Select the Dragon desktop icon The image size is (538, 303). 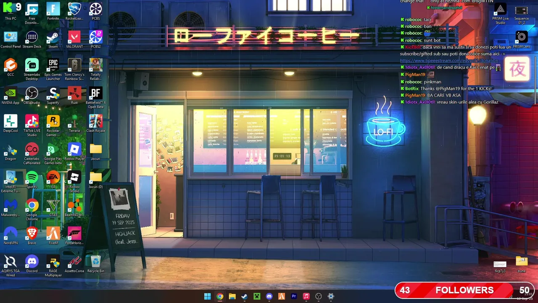pyautogui.click(x=11, y=152)
